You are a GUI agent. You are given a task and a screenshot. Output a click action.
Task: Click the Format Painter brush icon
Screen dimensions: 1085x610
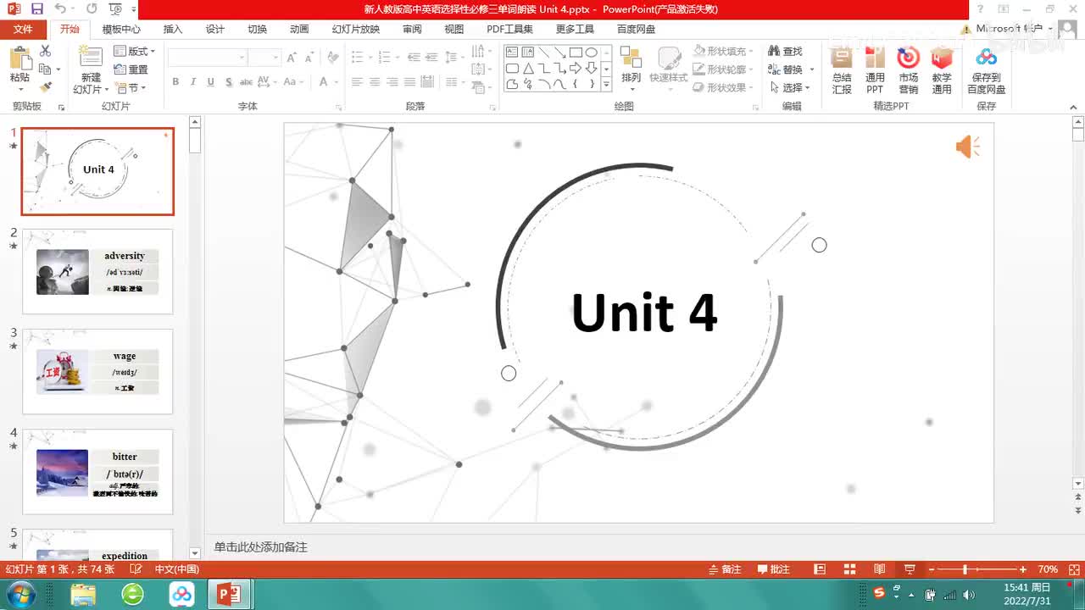pyautogui.click(x=45, y=86)
